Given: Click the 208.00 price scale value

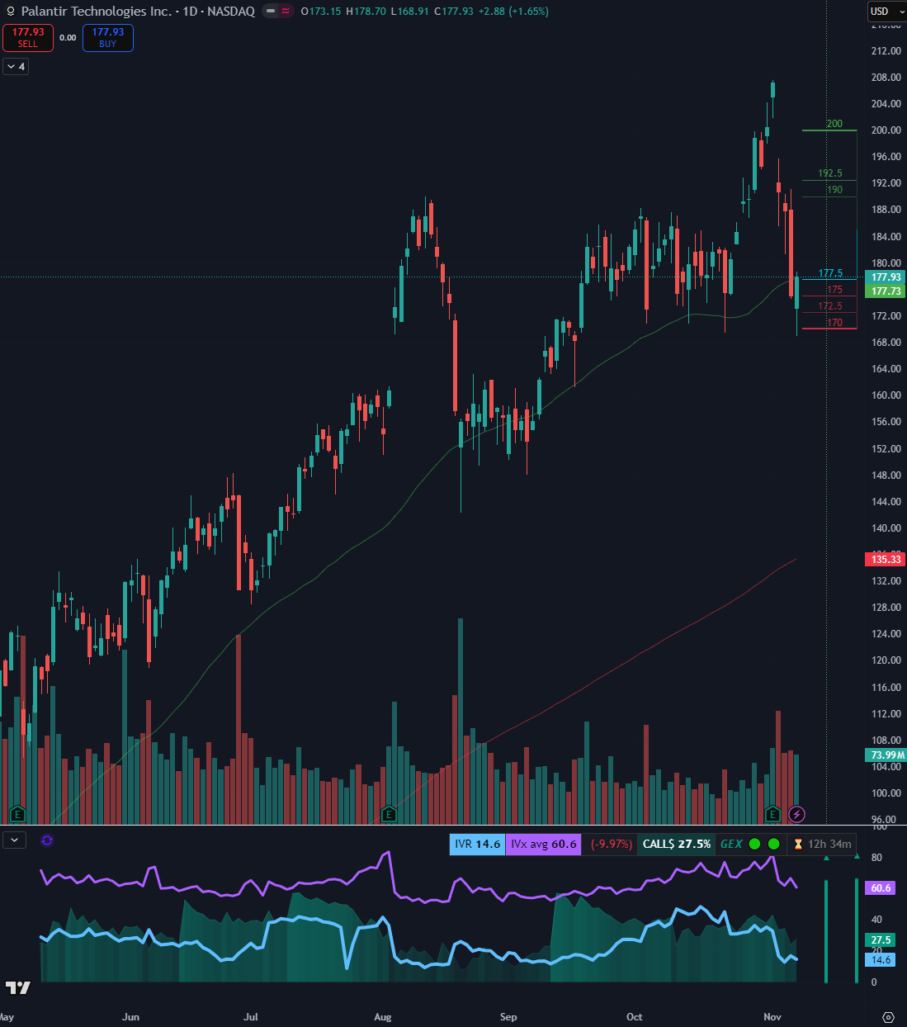Looking at the screenshot, I should pyautogui.click(x=886, y=78).
